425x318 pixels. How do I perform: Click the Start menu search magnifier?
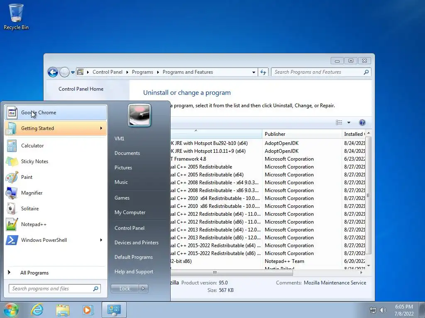[96, 289]
